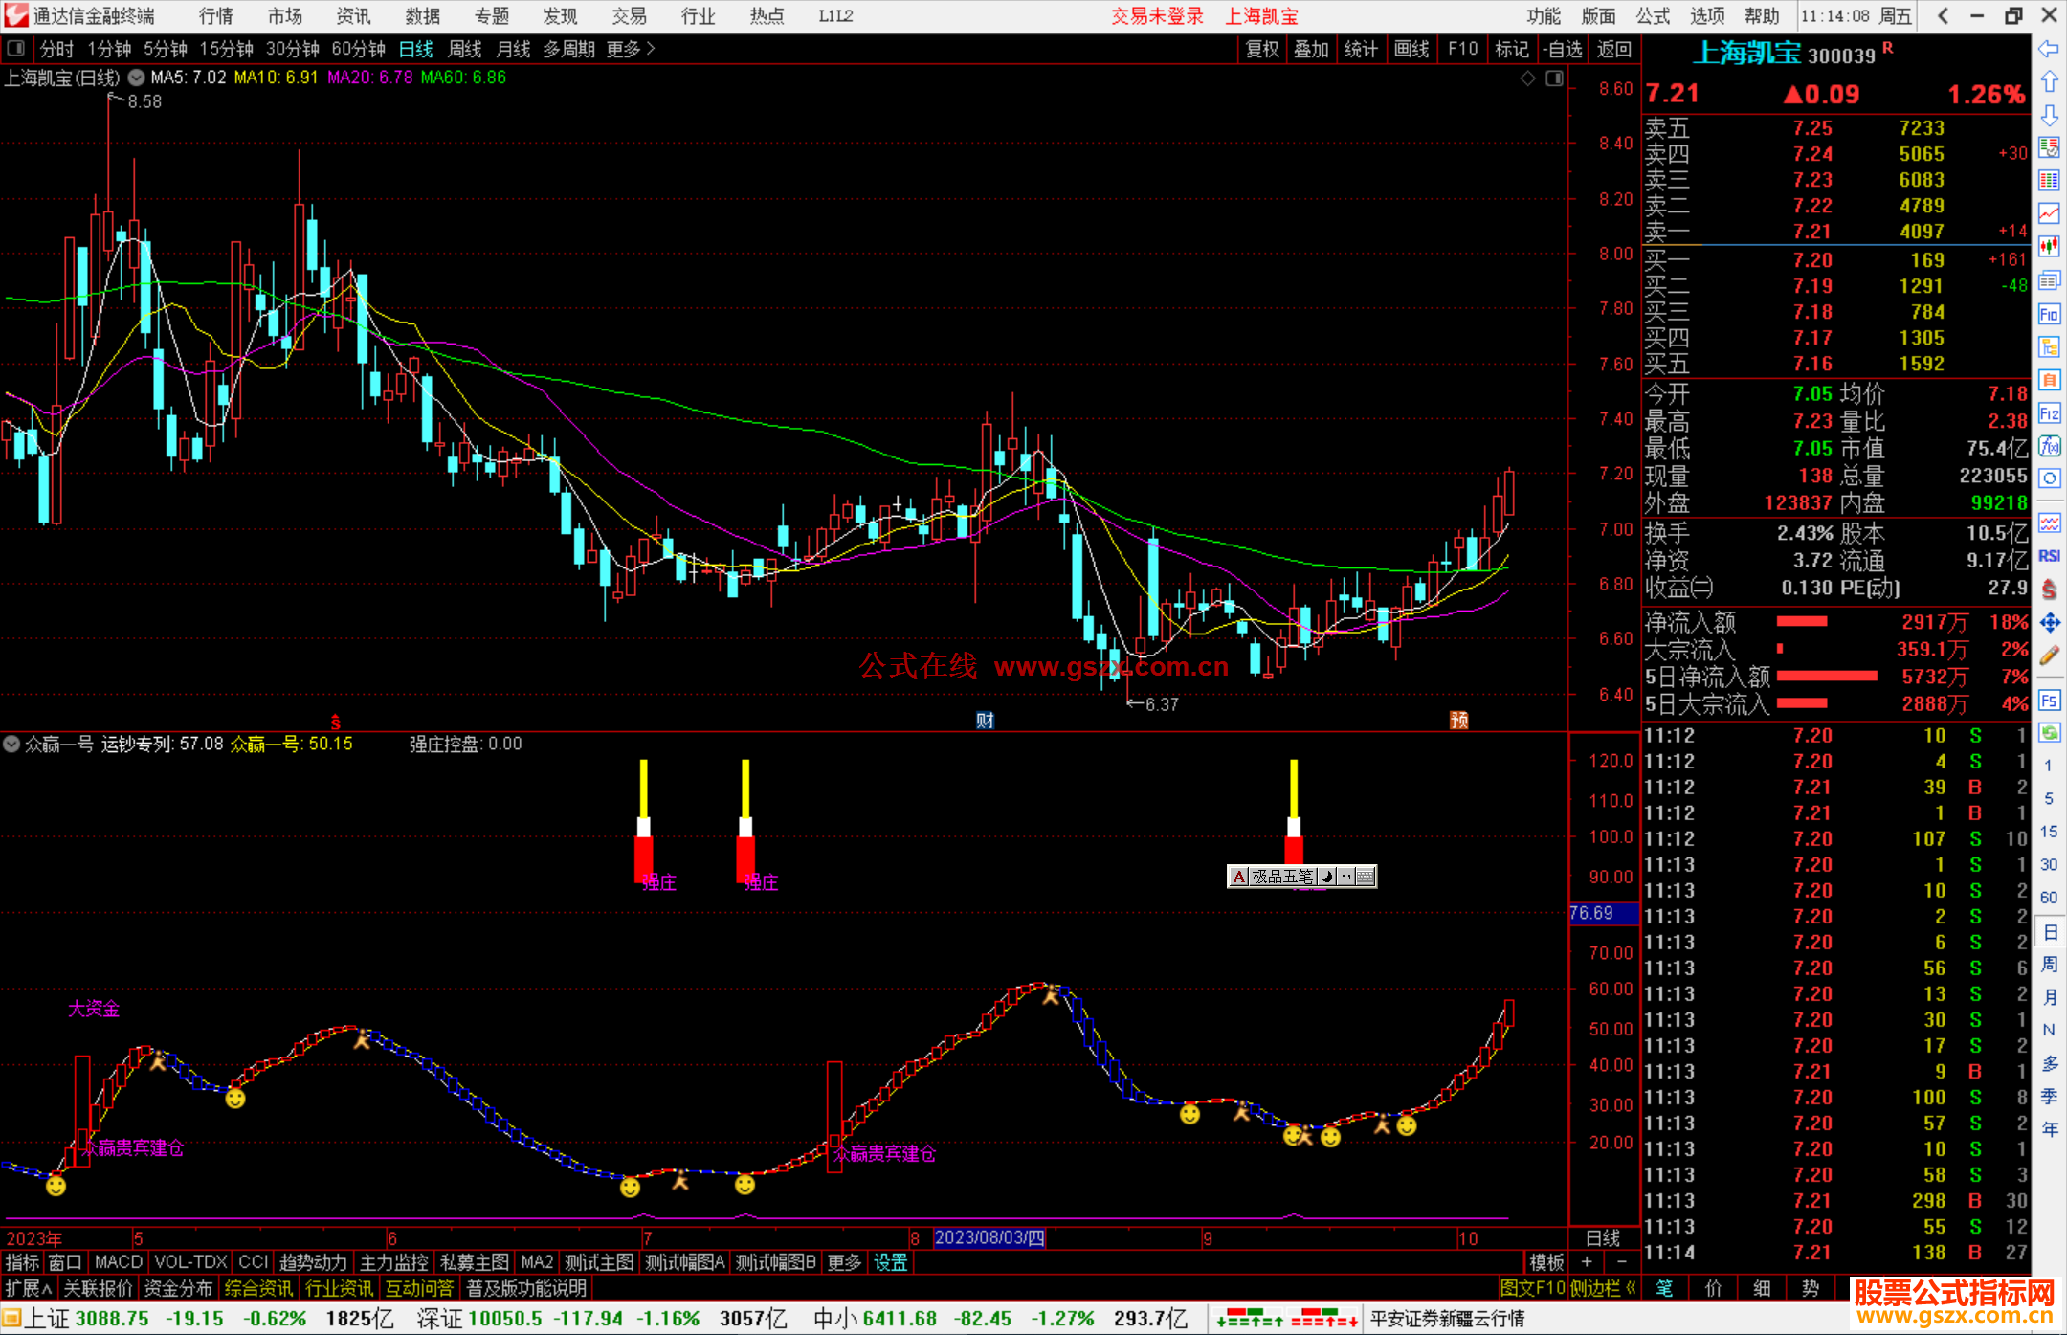Click the 复权 button
The width and height of the screenshot is (2067, 1335).
point(1262,49)
